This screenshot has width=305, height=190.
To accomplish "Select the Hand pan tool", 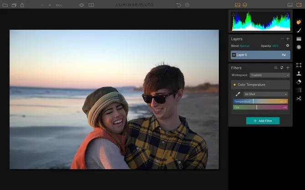I will pyautogui.click(x=299, y=22).
